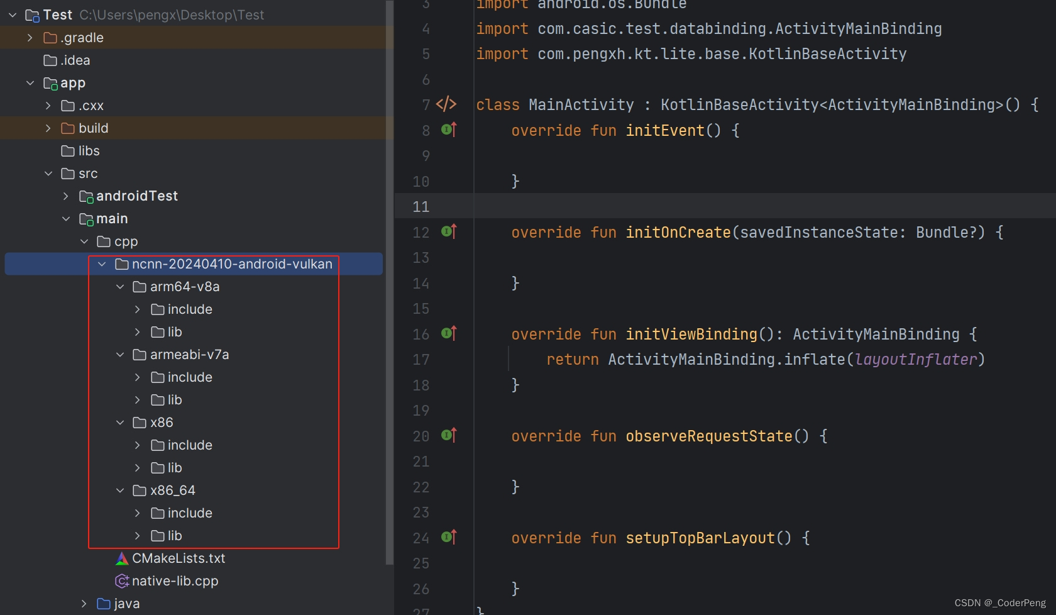This screenshot has height=615, width=1056.
Task: Expand the java folder chevron
Action: (84, 604)
